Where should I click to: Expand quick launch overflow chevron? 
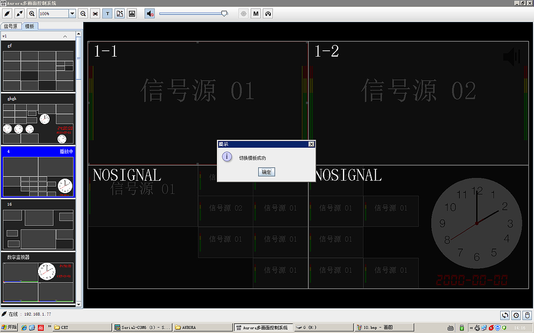[50, 326]
